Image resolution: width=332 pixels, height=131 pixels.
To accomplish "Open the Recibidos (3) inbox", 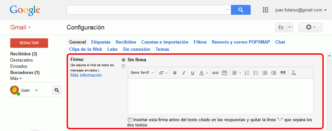I will coord(23,54).
